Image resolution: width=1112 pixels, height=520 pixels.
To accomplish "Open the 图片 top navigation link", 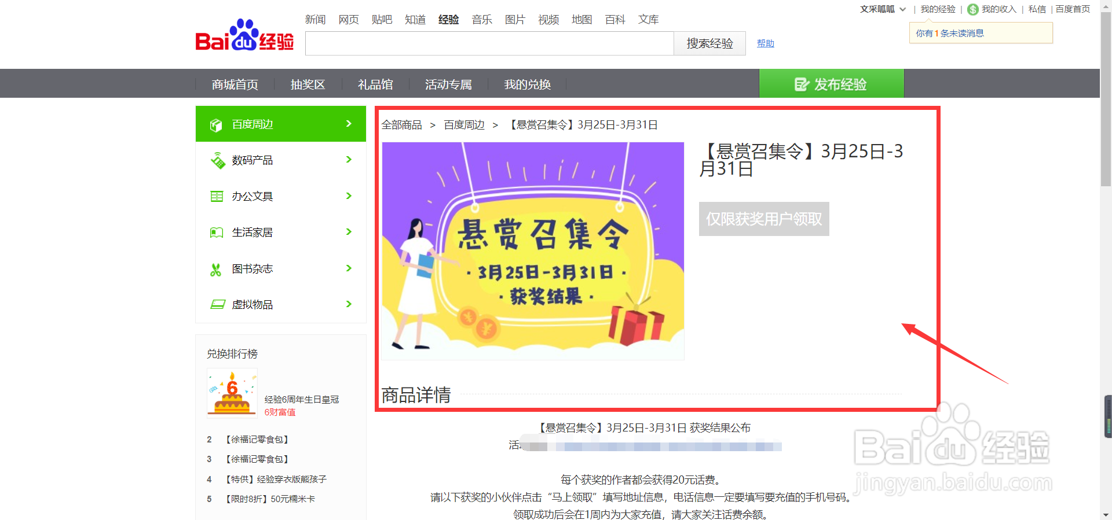I will coord(515,20).
